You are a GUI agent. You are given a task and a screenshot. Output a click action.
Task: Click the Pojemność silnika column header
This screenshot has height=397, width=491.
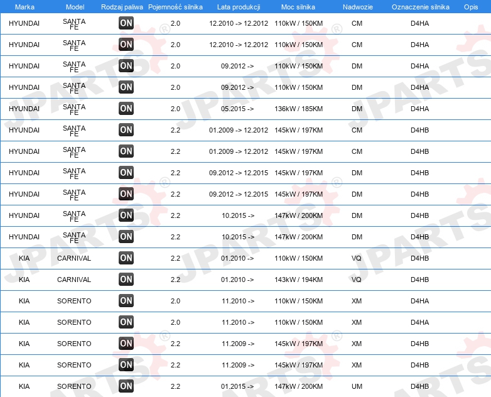pyautogui.click(x=175, y=7)
